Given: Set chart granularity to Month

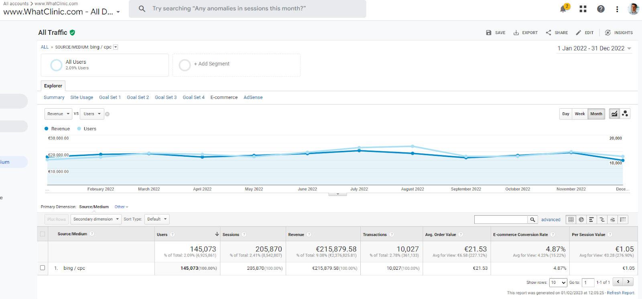Looking at the screenshot, I should coord(596,114).
